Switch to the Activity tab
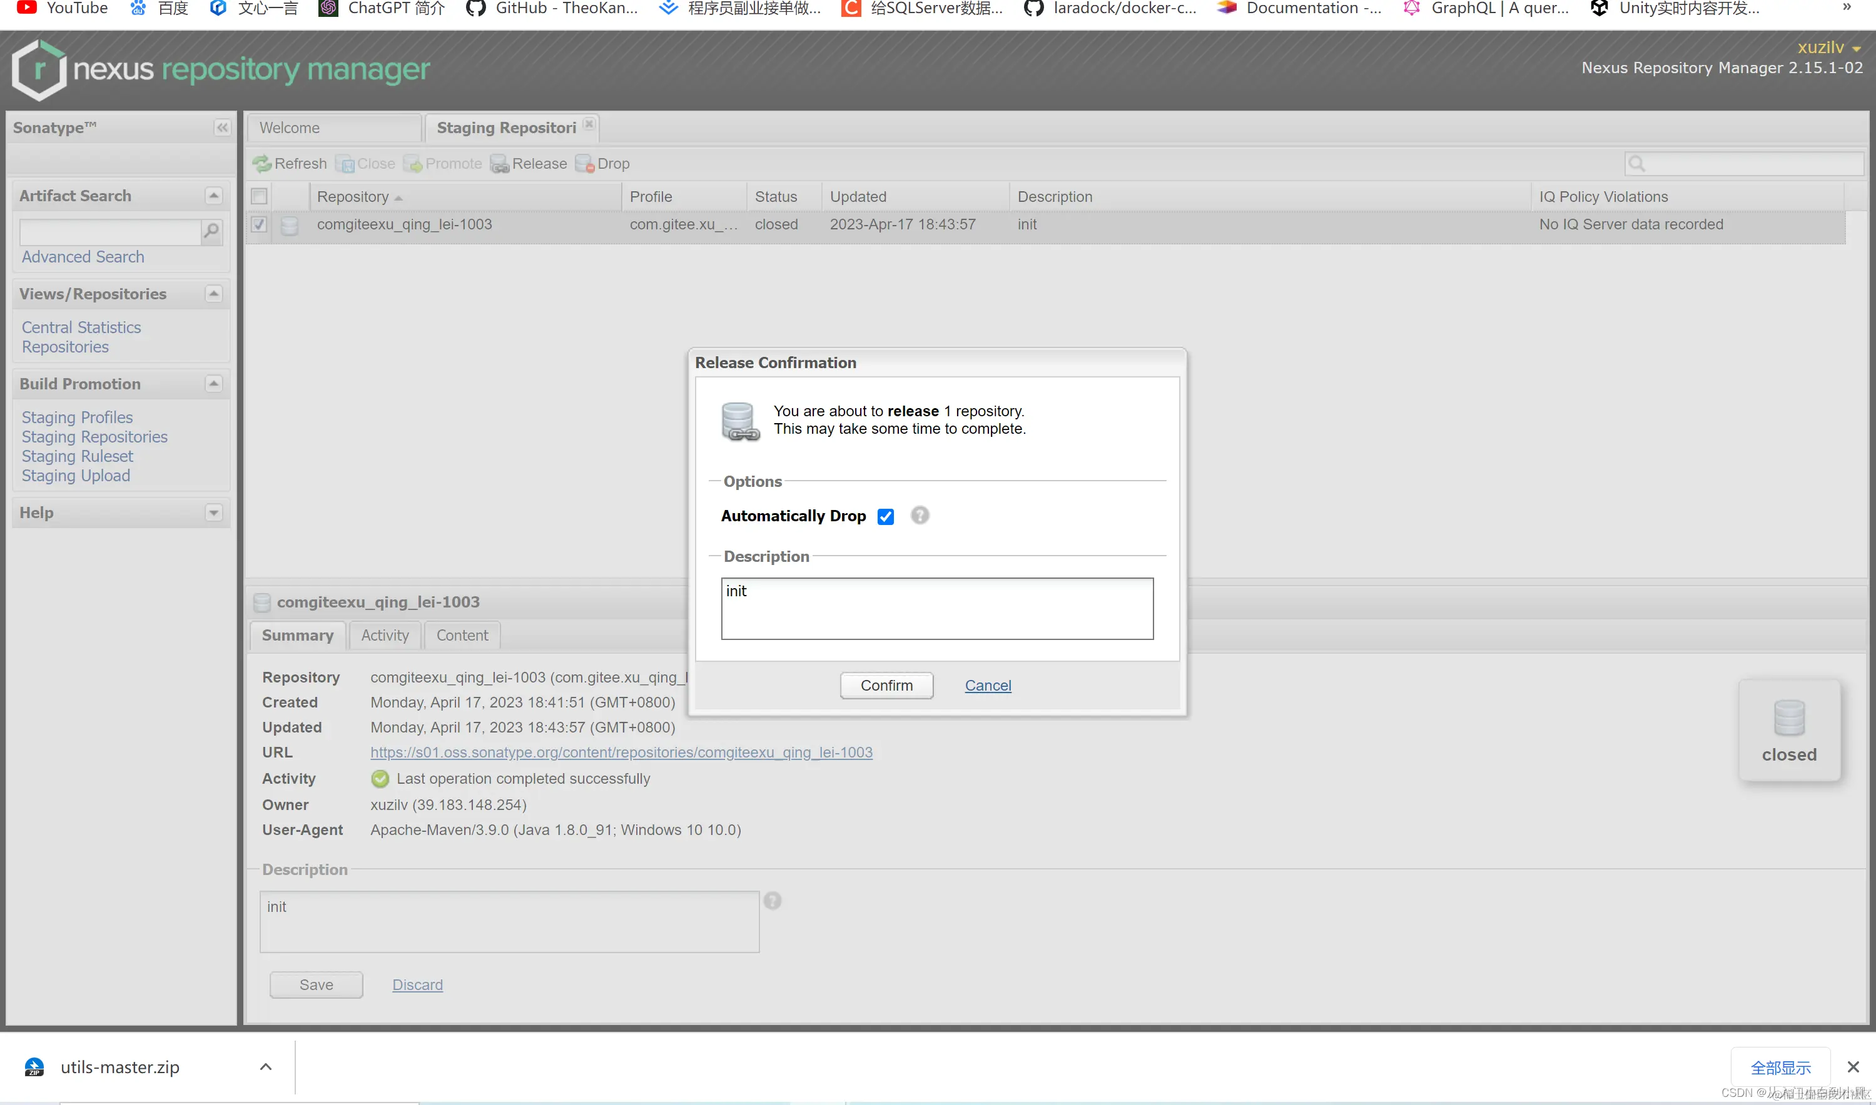The width and height of the screenshot is (1876, 1105). [x=385, y=636]
